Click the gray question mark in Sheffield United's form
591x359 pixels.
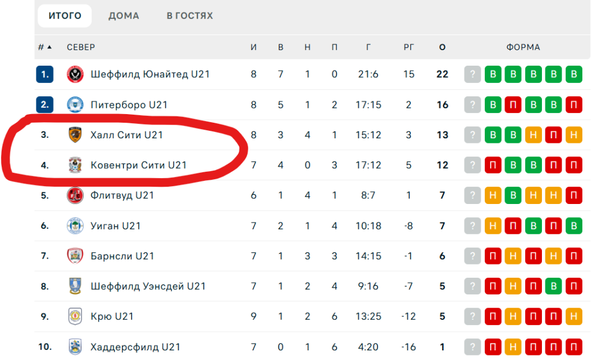tap(473, 74)
